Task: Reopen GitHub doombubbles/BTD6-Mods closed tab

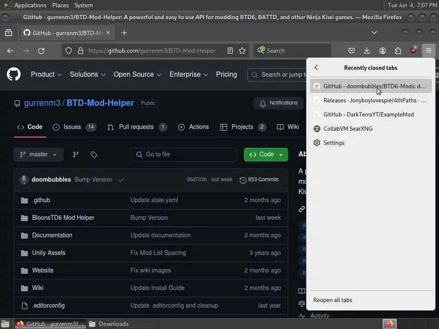Action: pos(370,86)
